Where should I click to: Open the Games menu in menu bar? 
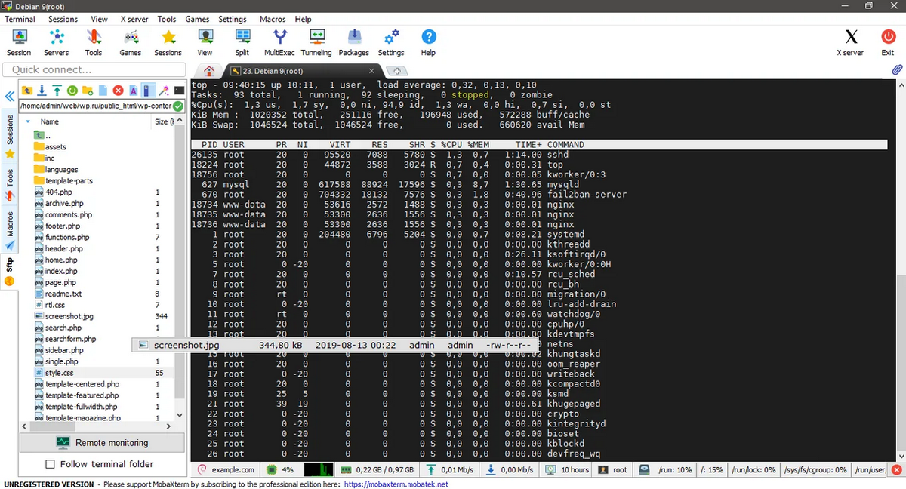coord(197,19)
